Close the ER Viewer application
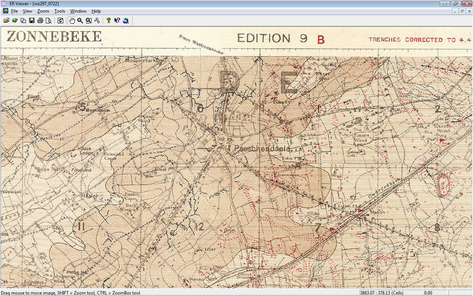This screenshot has height=296, width=473. pyautogui.click(x=466, y=4)
